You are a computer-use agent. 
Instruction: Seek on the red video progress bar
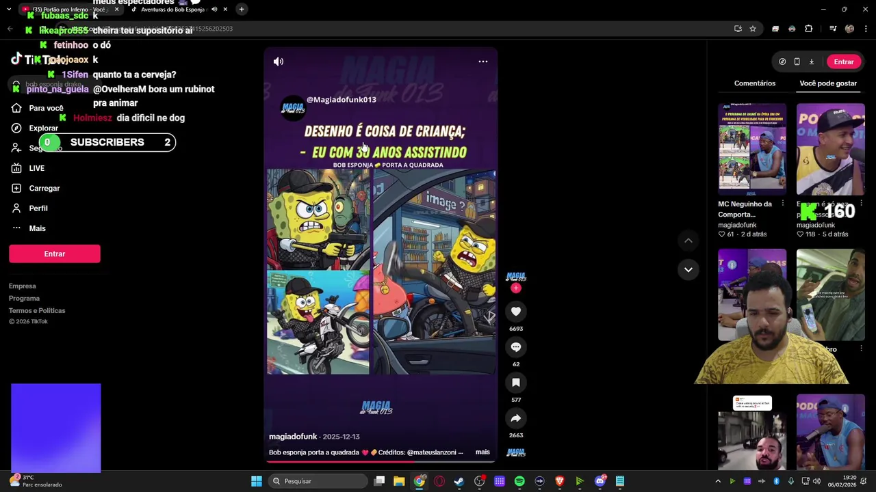(381, 461)
